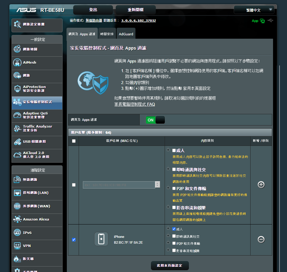Expand 即時通訊與社交 for the new client

click(168, 169)
